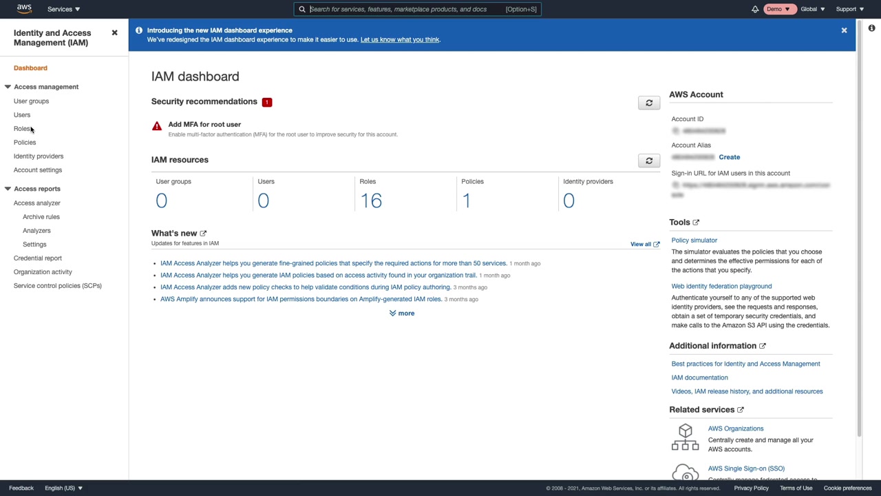881x496 pixels.
Task: Click the Policies count 1
Action: pos(467,200)
